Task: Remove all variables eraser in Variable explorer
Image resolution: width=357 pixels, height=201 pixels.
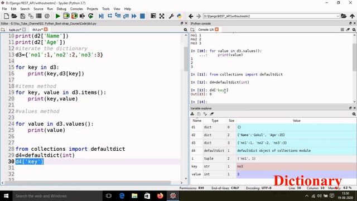Action: point(212,114)
